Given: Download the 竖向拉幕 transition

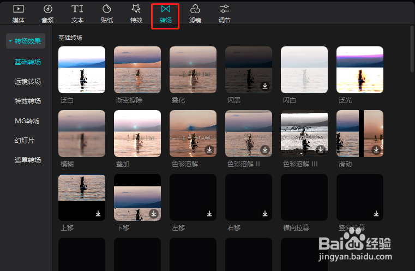Looking at the screenshot, I should [376, 213].
